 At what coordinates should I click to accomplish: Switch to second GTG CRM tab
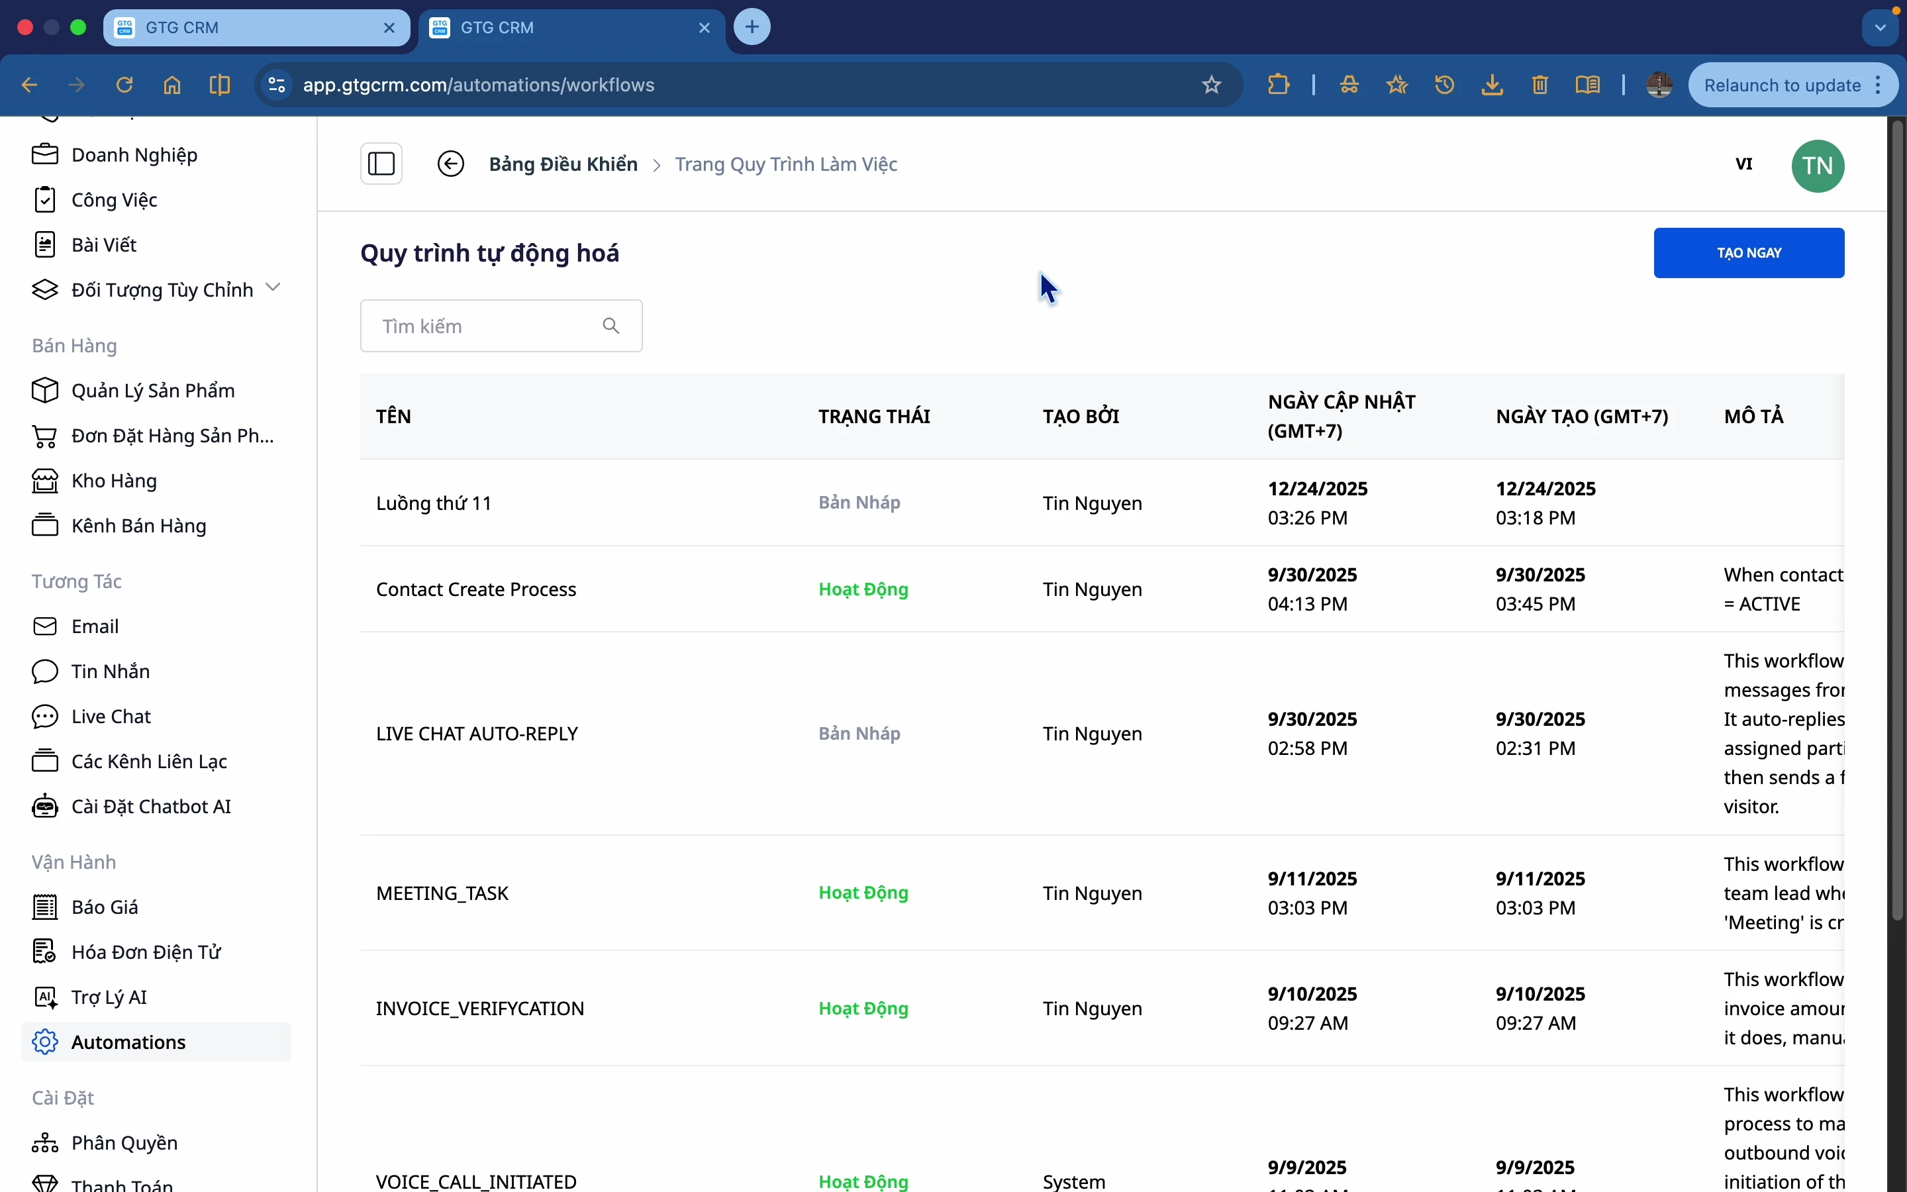[552, 28]
